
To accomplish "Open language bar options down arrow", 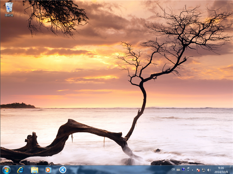I will pyautogui.click(x=188, y=171).
